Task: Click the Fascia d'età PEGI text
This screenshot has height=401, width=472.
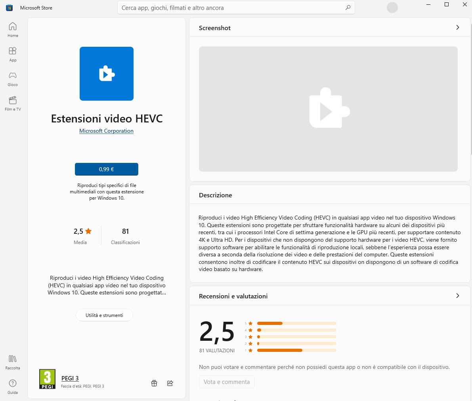Action: [x=82, y=386]
